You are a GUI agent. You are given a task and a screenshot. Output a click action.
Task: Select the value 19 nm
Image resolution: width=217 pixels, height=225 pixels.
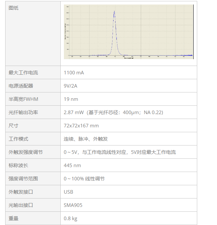(x=71, y=99)
